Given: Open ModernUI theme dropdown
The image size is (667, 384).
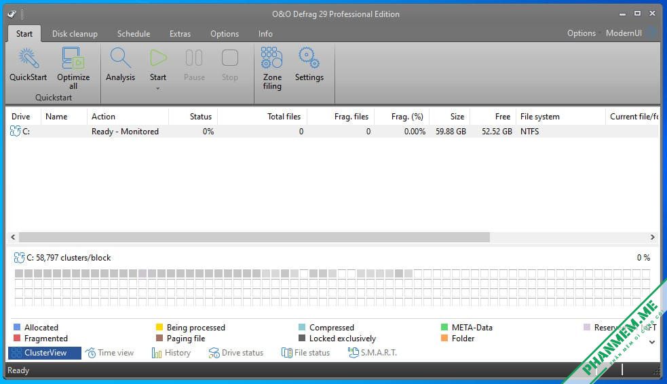Looking at the screenshot, I should [x=624, y=33].
